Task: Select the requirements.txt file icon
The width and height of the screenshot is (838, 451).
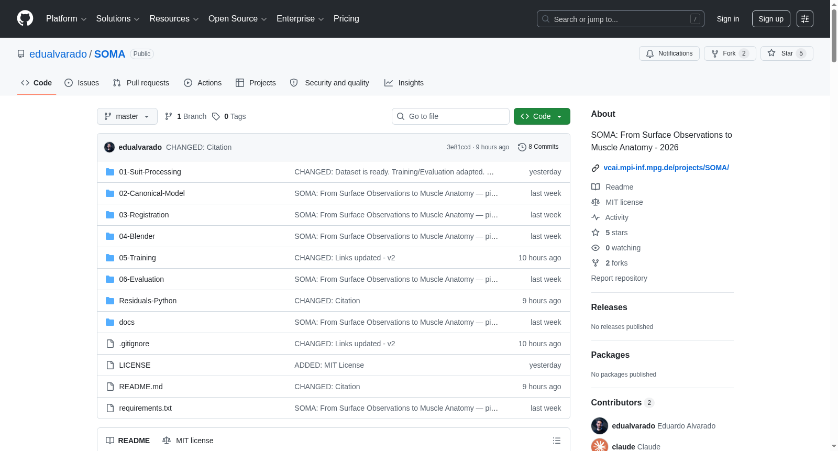Action: pos(110,408)
